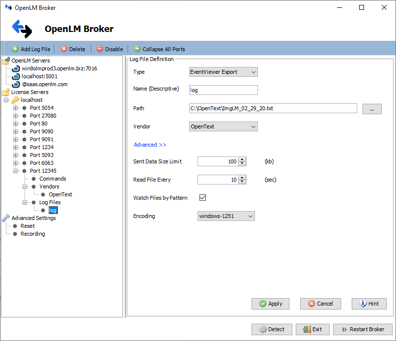Click the localhost key icon in tree
The image size is (396, 341).
tap(16, 100)
